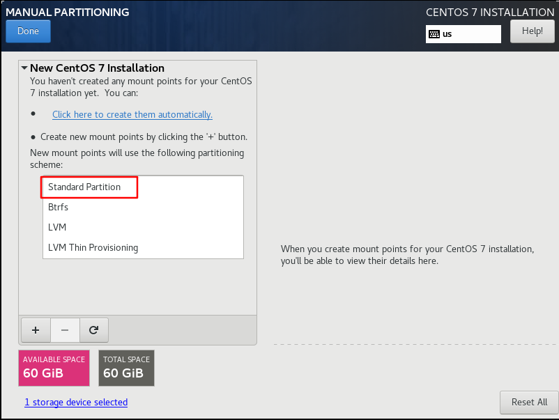Click the minus remove mount point icon
The height and width of the screenshot is (420, 559).
[x=65, y=330]
